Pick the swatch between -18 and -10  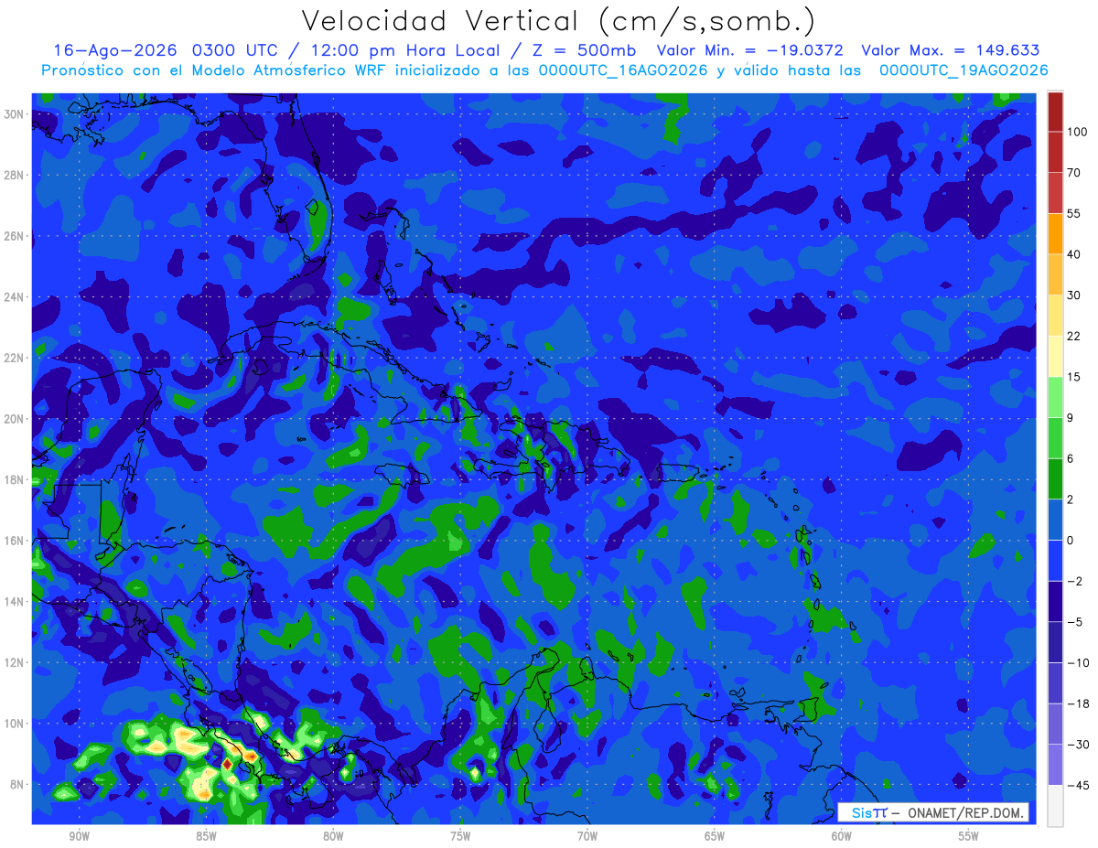(x=1055, y=682)
